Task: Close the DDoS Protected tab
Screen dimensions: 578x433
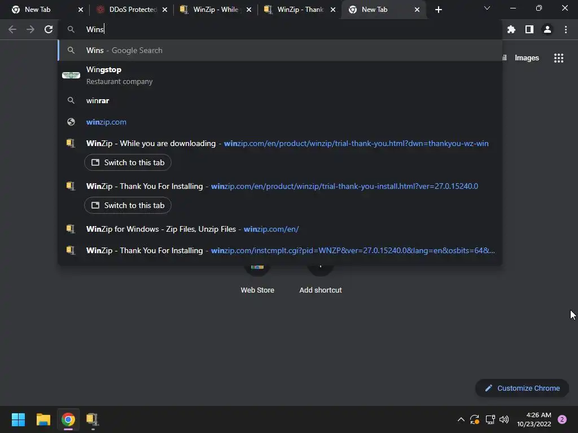Action: (x=165, y=10)
